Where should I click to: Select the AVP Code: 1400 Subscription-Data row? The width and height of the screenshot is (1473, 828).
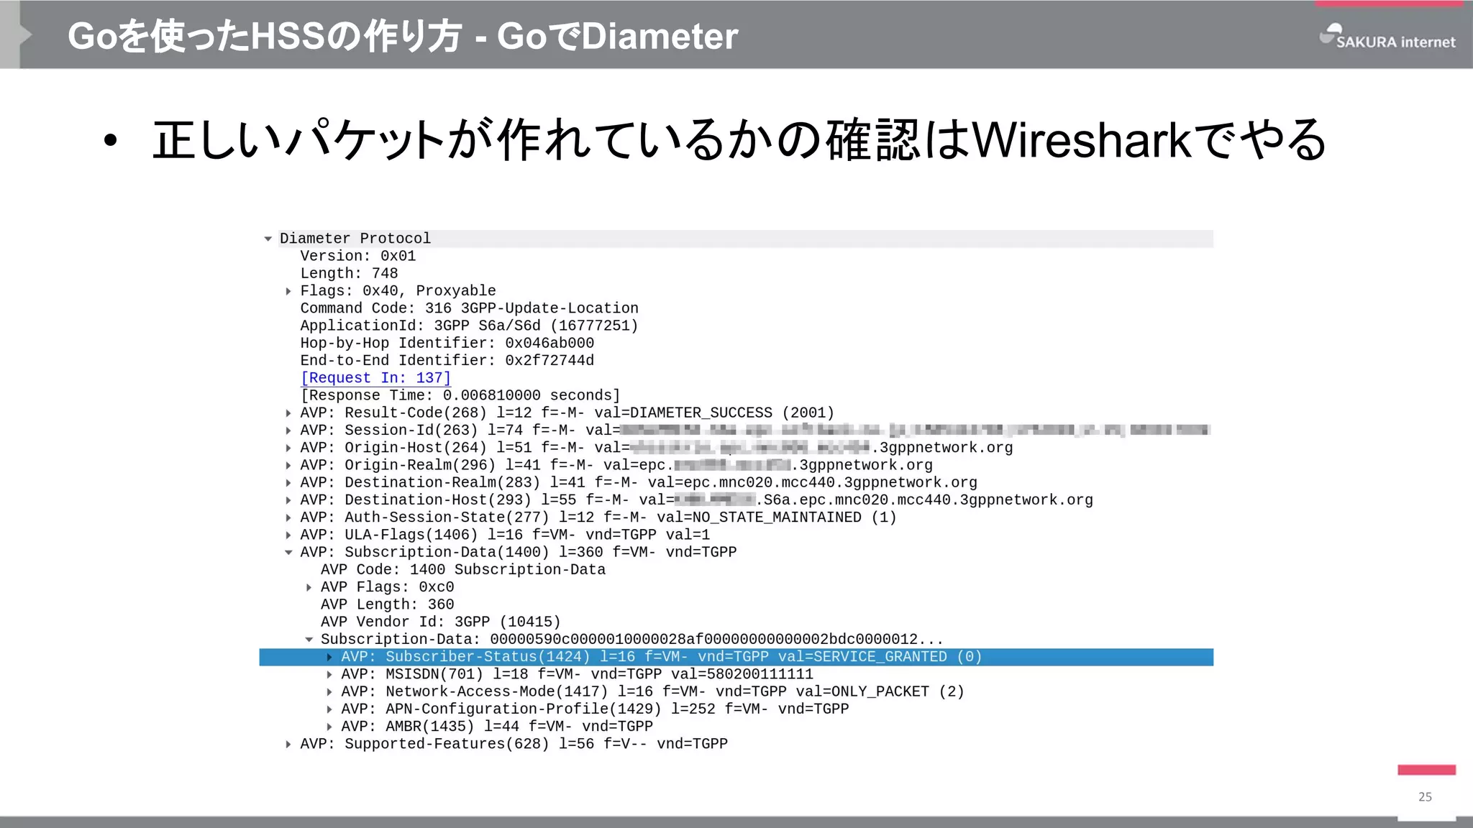[463, 570]
